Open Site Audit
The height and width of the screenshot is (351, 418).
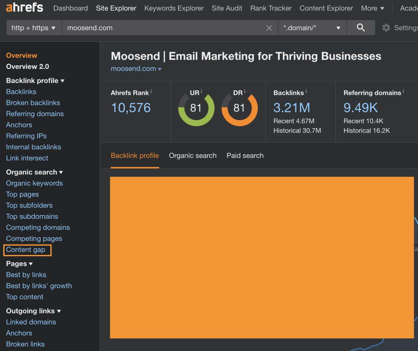tap(227, 8)
